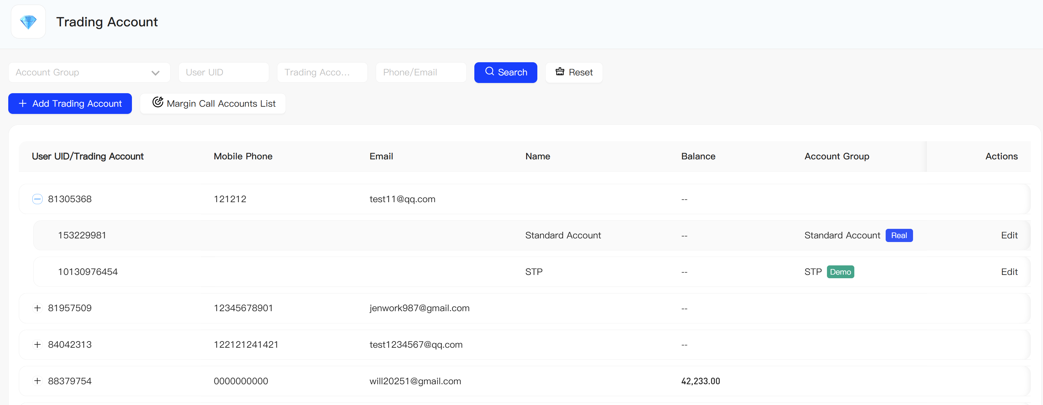The width and height of the screenshot is (1043, 405).
Task: Edit trading account 153229981
Action: [1009, 235]
